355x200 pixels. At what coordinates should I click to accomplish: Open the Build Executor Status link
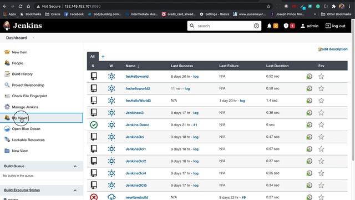(x=22, y=190)
